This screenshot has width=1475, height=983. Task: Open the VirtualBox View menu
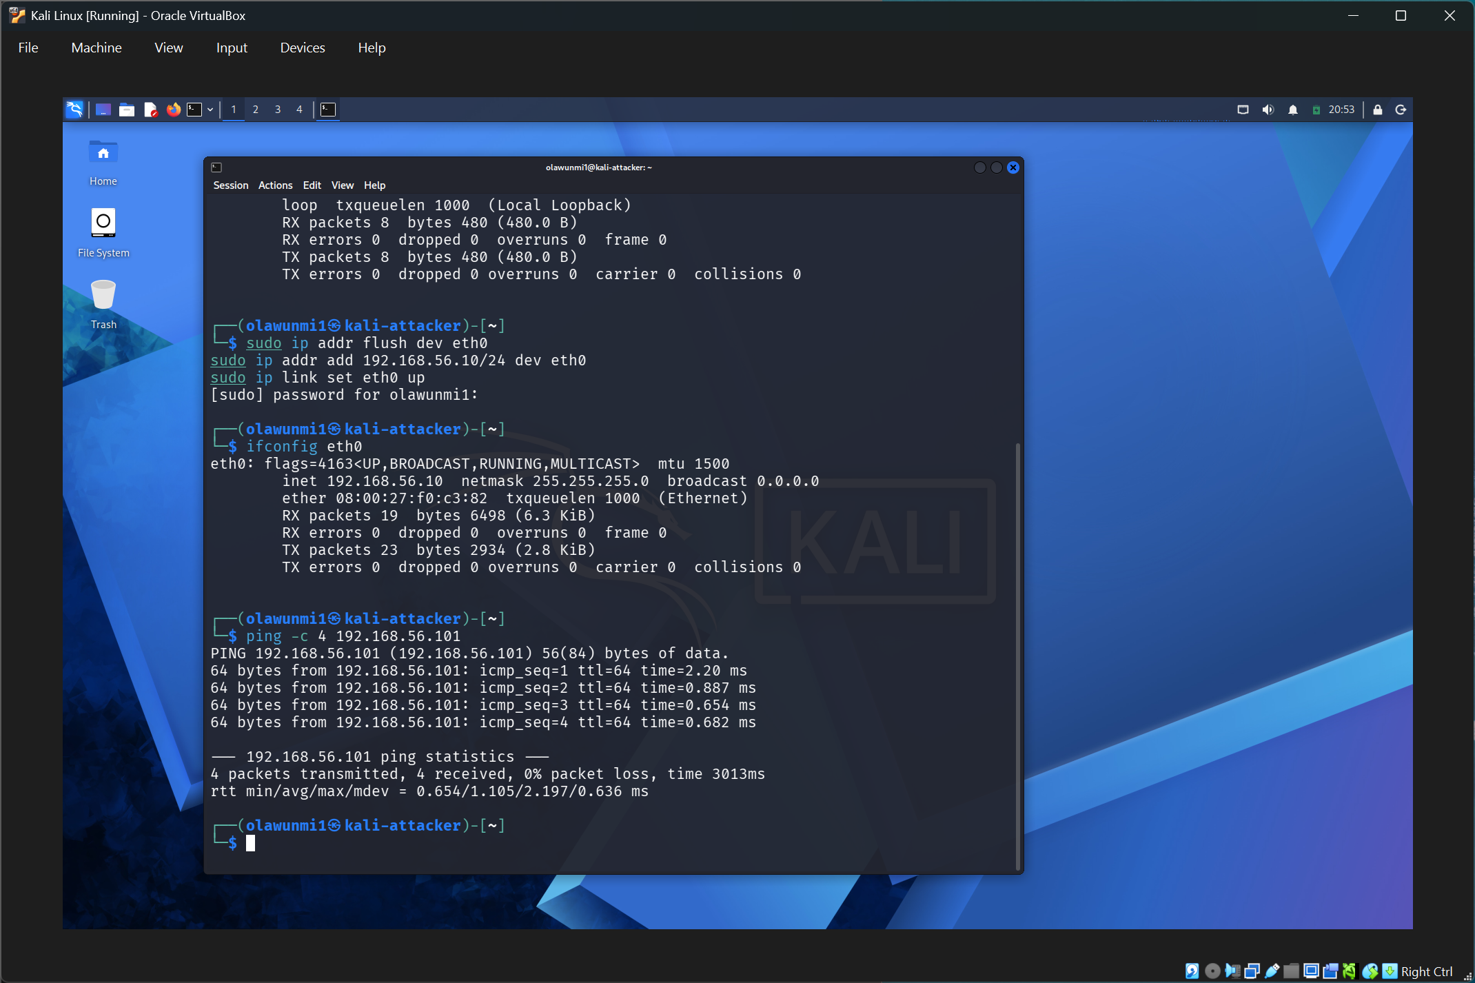click(169, 48)
